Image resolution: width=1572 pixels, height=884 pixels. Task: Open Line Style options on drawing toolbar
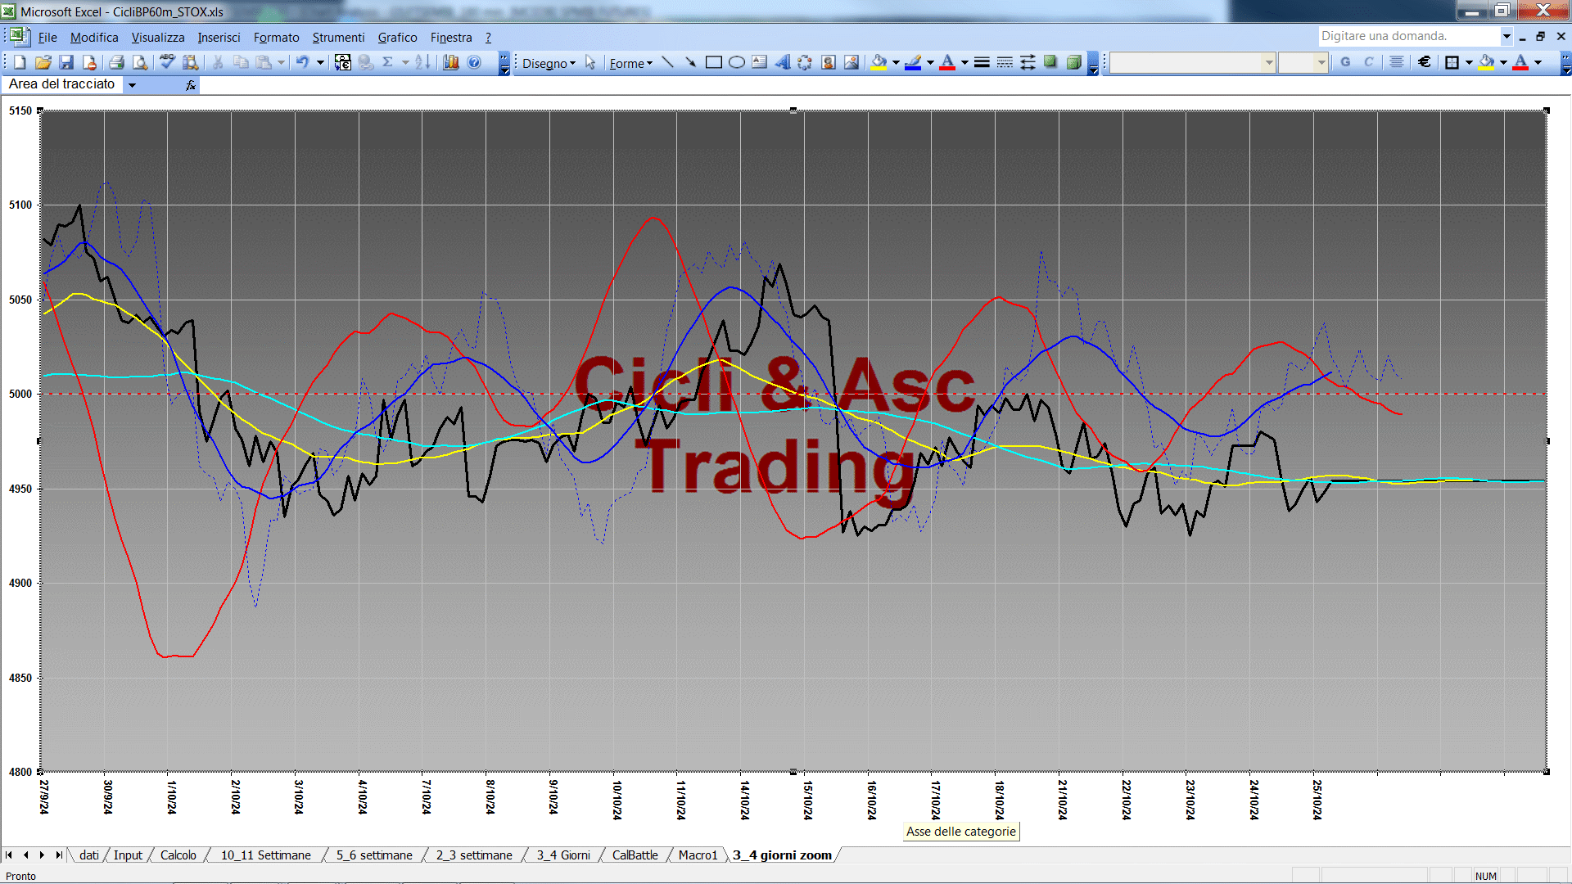pyautogui.click(x=982, y=62)
